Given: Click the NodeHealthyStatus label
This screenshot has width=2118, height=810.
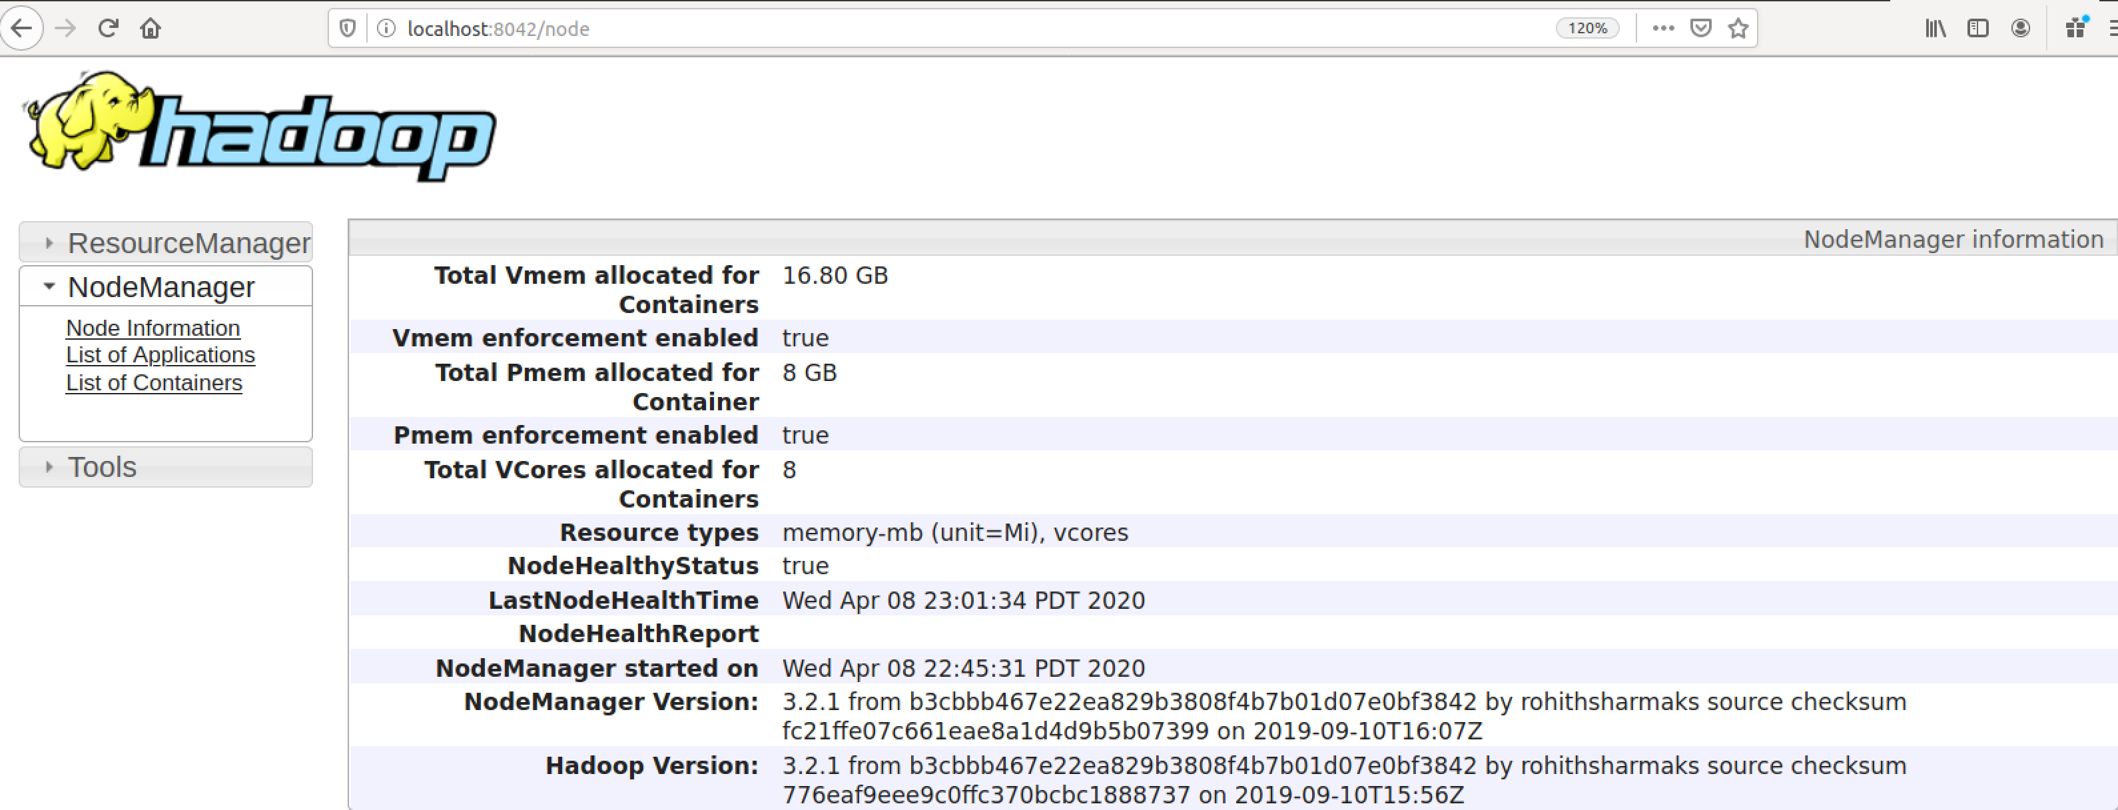Looking at the screenshot, I should [632, 566].
